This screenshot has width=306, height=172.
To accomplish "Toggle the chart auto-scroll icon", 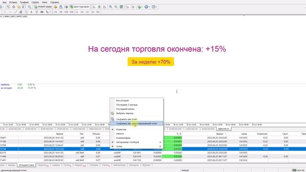I will pyautogui.click(x=128, y=7).
